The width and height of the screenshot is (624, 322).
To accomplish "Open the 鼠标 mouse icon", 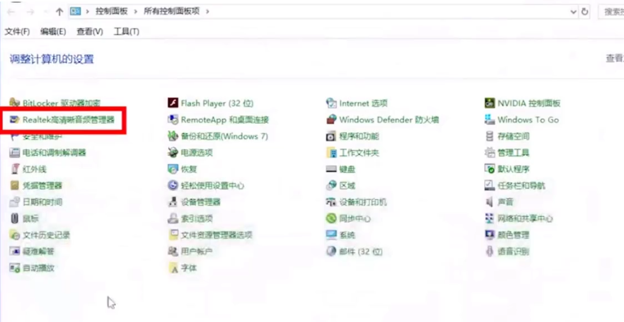I will (x=14, y=218).
